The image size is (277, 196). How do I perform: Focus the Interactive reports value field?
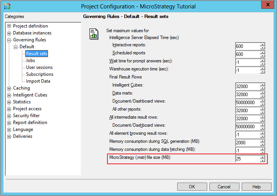[248, 46]
